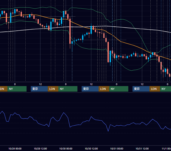Viewport: 171px width, 151px height.
Task: Click the 東京 session block on 10/30
Action: 90,89
